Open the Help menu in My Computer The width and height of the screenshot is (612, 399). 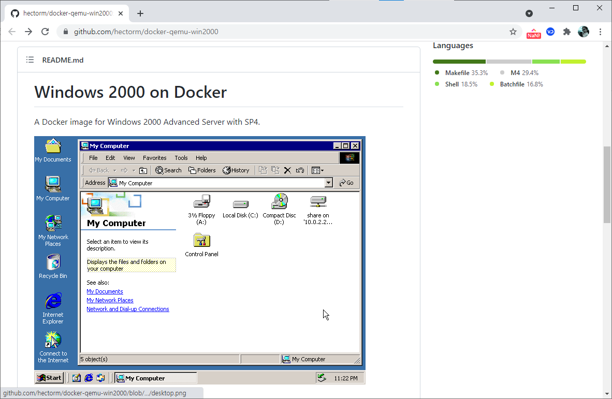point(201,158)
